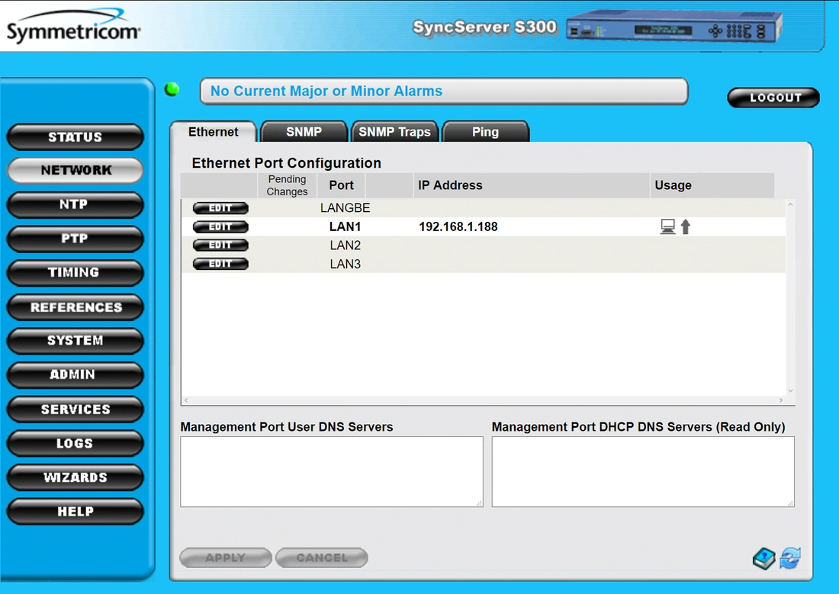Edit the LAN3 port
Image resolution: width=839 pixels, height=594 pixels.
click(220, 264)
